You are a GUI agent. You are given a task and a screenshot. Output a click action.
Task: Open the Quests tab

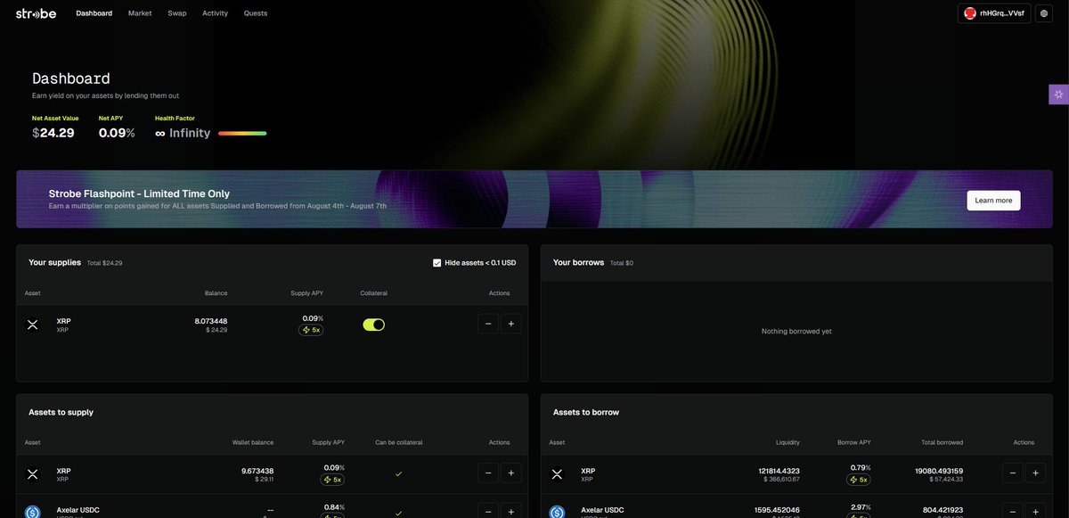pos(256,13)
